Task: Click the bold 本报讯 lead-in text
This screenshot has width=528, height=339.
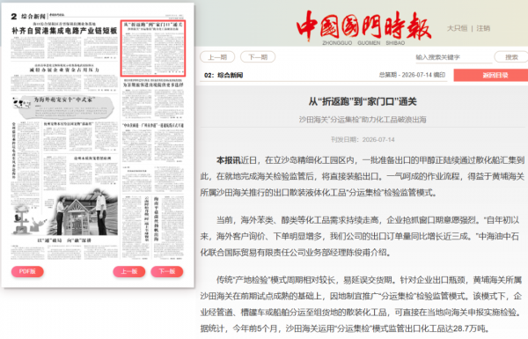Action: (229, 160)
